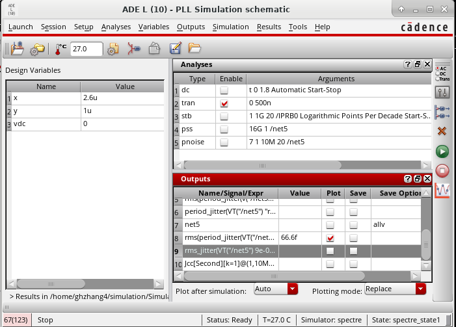Click the Value column header in Outputs

click(x=300, y=193)
